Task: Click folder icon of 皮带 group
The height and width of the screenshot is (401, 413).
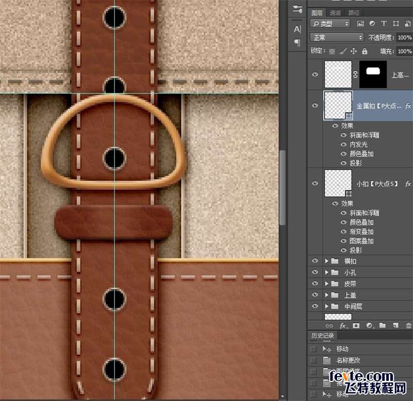Action: (335, 284)
